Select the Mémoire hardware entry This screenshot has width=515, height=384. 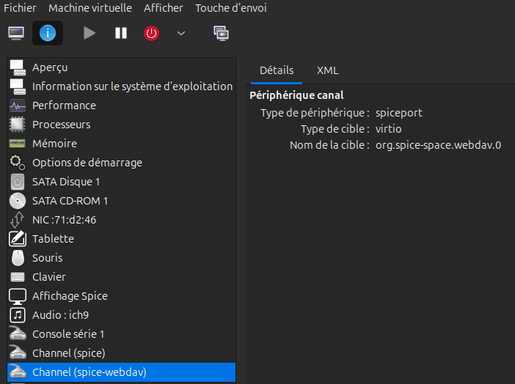coord(54,144)
